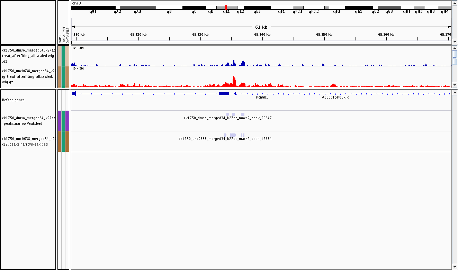Select the Refseq genes track name
This screenshot has height=270, width=458.
coord(13,100)
